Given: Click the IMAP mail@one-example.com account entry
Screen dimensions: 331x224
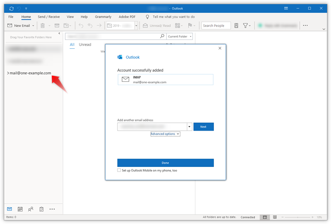Looking at the screenshot, I should click(x=165, y=80).
